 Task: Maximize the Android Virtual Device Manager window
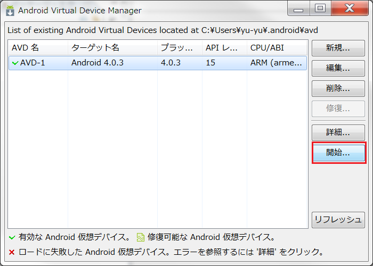tap(320, 9)
